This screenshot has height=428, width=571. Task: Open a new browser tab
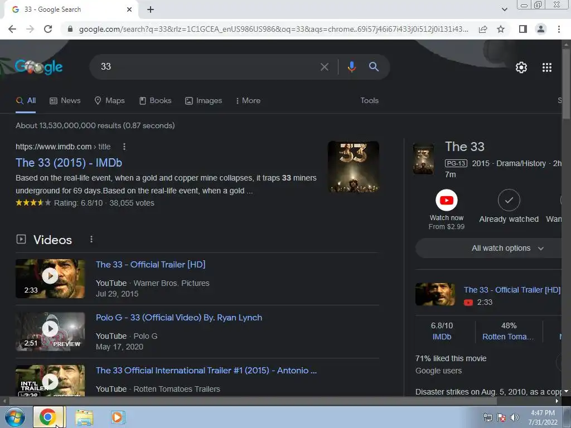tap(151, 9)
